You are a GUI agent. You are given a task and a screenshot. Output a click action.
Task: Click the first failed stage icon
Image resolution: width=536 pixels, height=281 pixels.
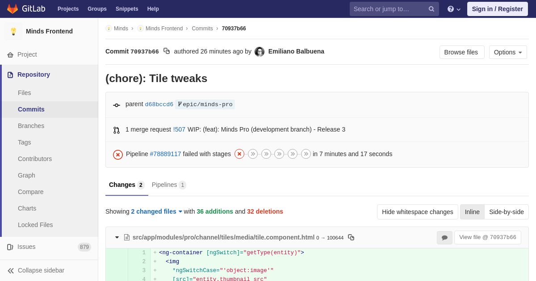239,154
